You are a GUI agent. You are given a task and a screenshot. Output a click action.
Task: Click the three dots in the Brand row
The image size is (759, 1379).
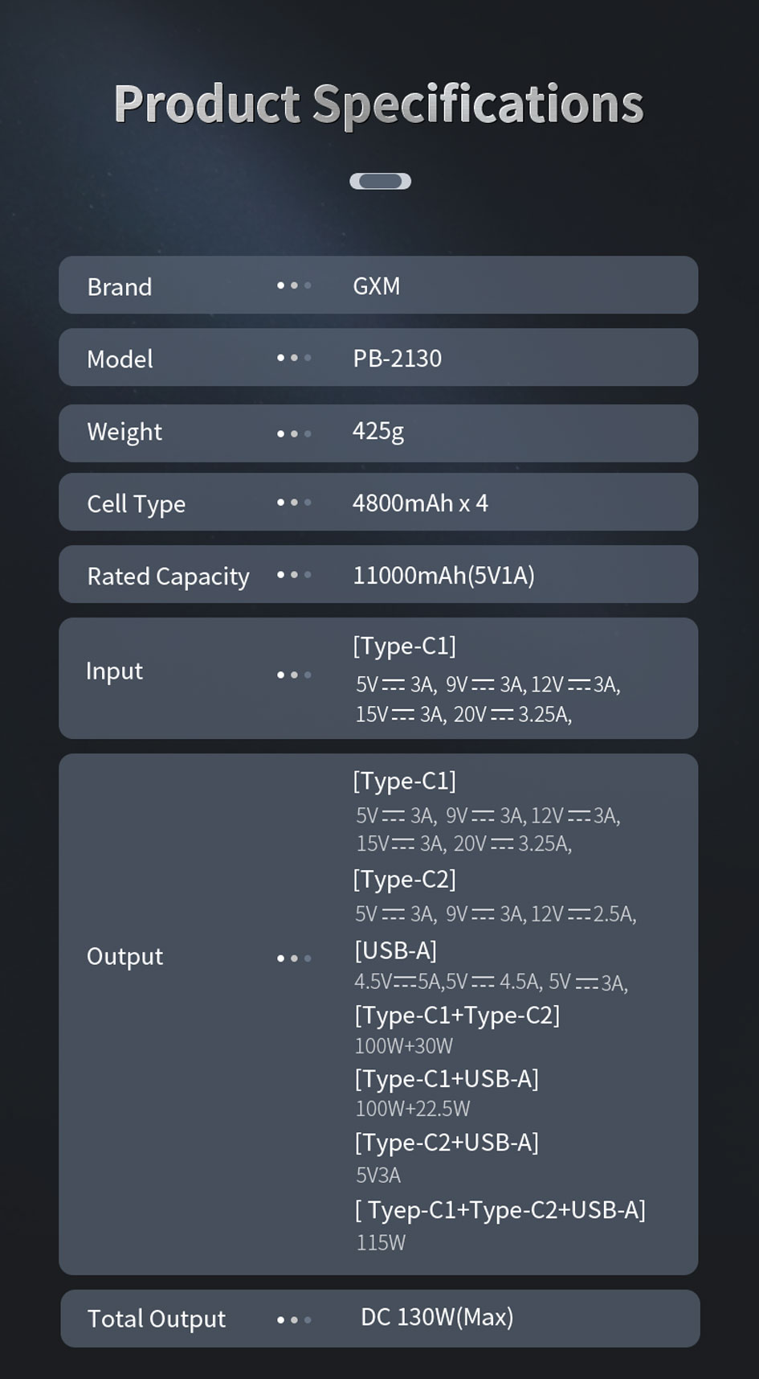coord(293,285)
